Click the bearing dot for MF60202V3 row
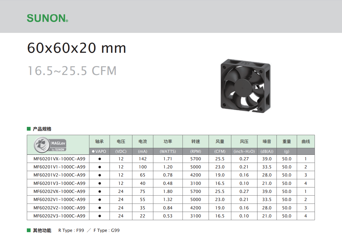 100,216
